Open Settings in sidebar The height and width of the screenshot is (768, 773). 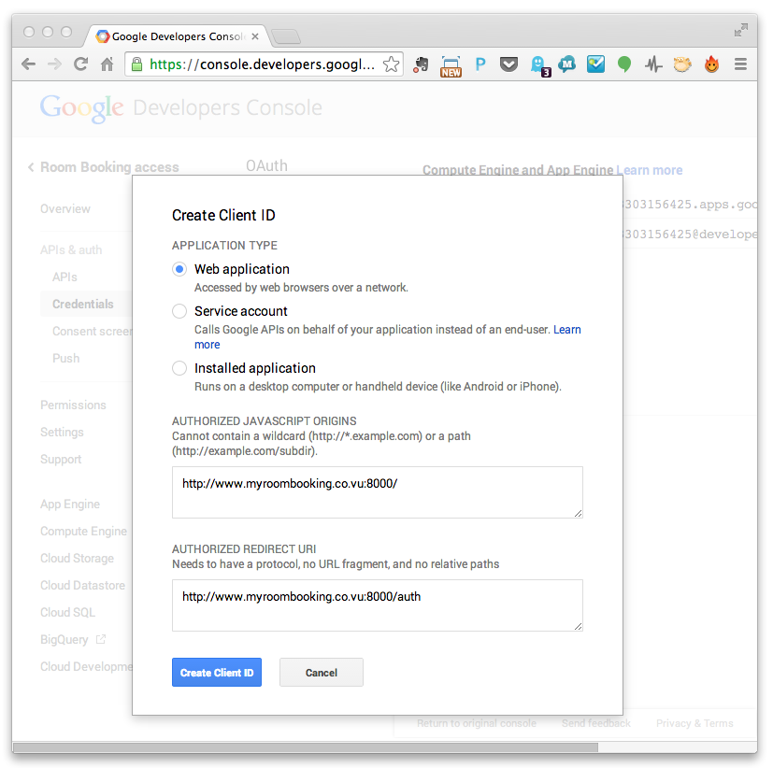[62, 432]
